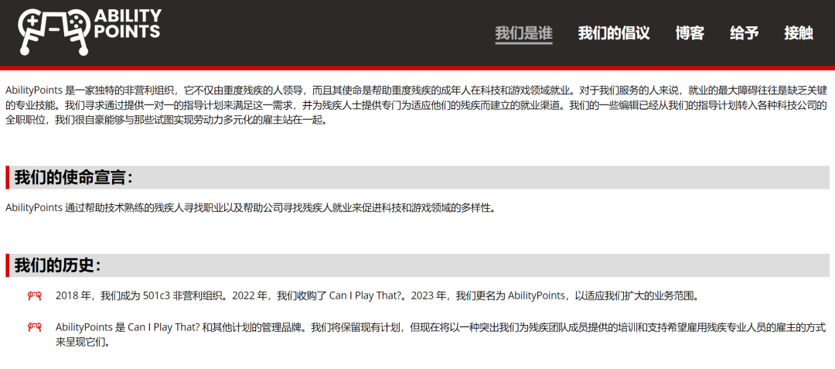Click the mission sentence starting AbilityPoints 通过帮助技术熟练
Image resolution: width=835 pixels, height=369 pixels.
click(250, 207)
